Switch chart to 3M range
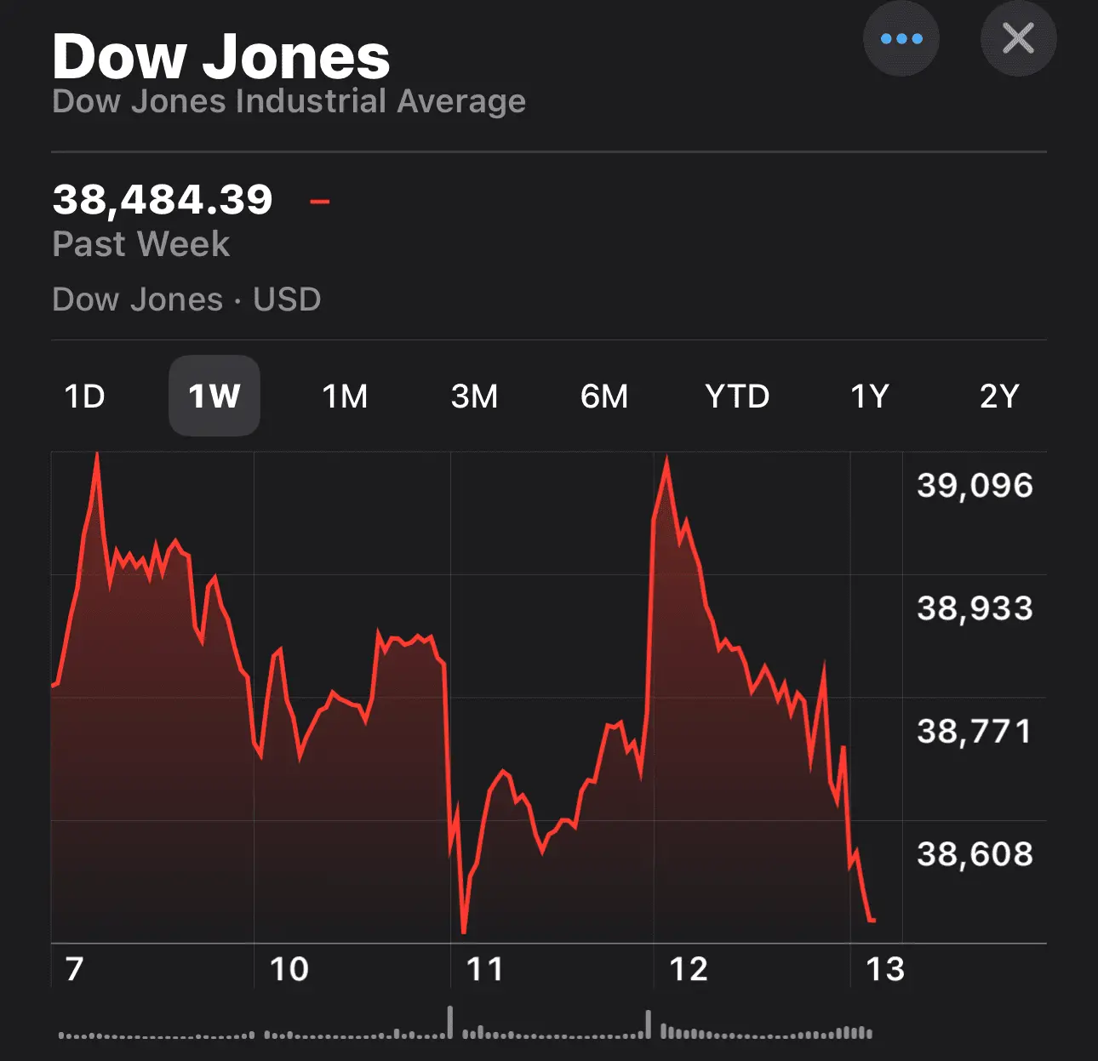1098x1061 pixels. (x=474, y=396)
